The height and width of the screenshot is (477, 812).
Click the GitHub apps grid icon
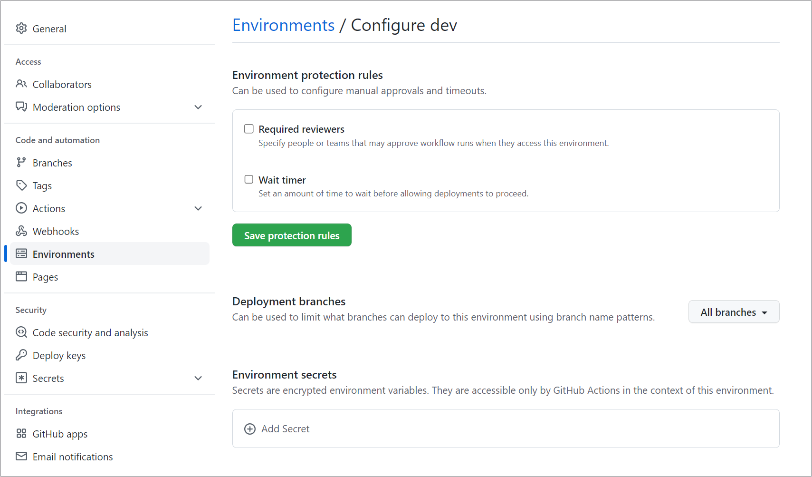[21, 433]
